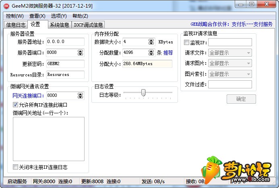Increase 数据块大小 with the up arrow
279x188 pixels.
coord(151,40)
